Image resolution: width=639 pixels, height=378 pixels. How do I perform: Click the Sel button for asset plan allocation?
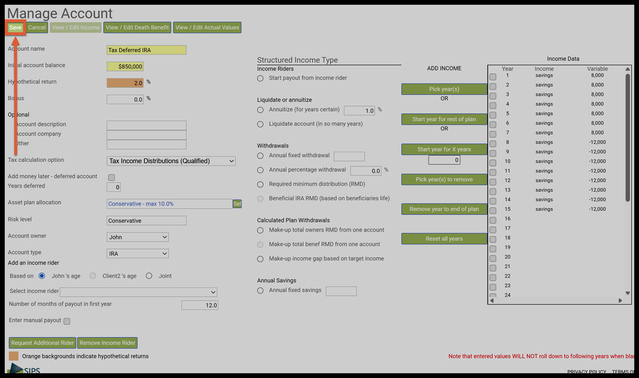(237, 204)
